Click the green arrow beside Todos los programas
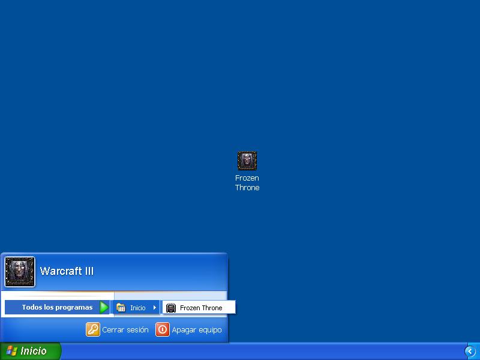480x360 pixels. coord(104,307)
